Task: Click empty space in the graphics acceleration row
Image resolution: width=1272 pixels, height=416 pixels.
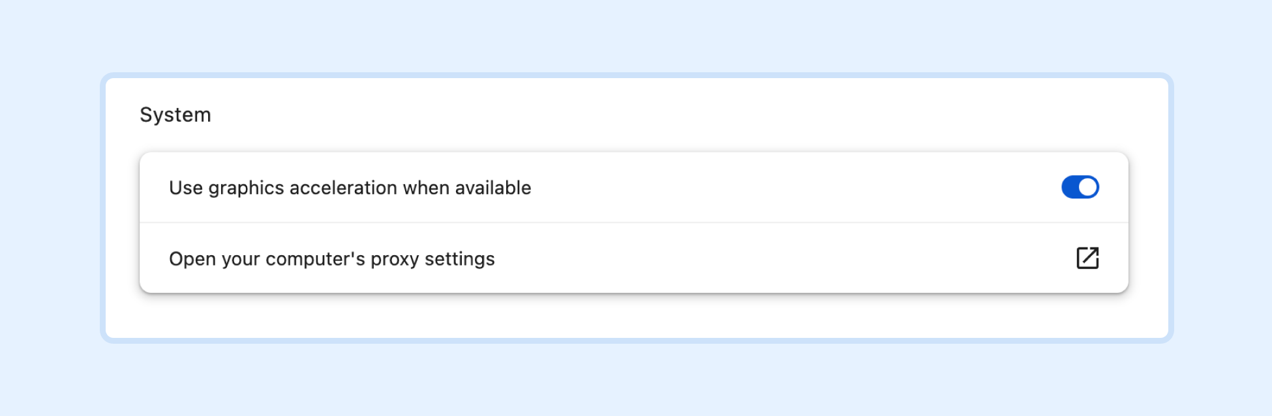Action: 783,187
